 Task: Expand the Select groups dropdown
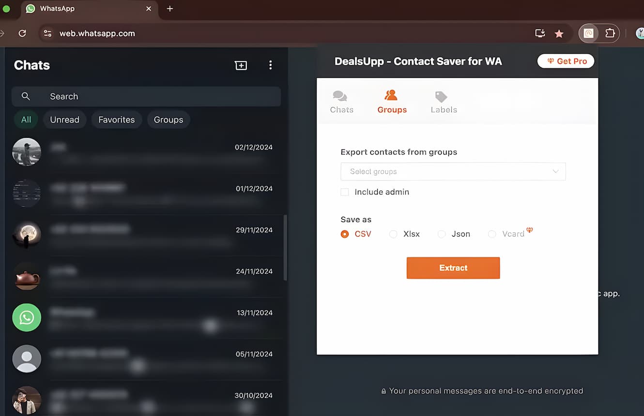point(453,172)
